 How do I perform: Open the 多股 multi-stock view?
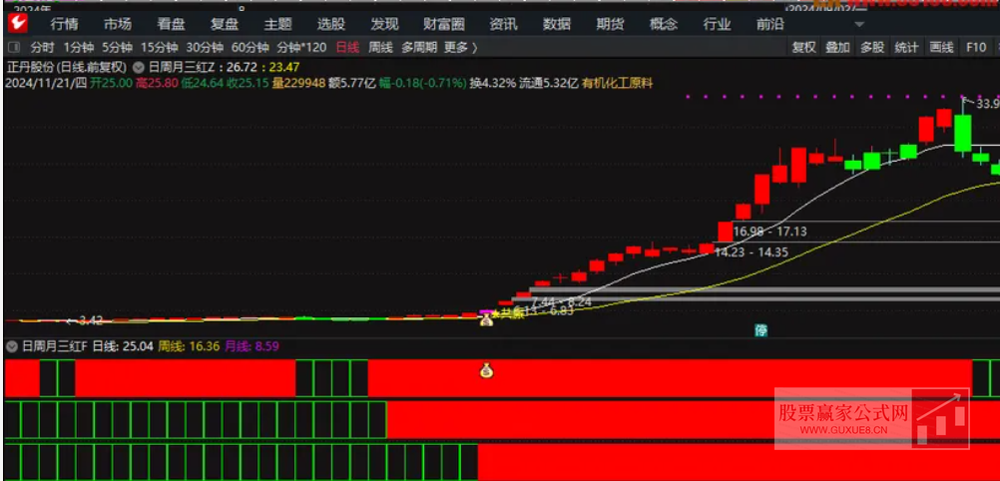(872, 47)
